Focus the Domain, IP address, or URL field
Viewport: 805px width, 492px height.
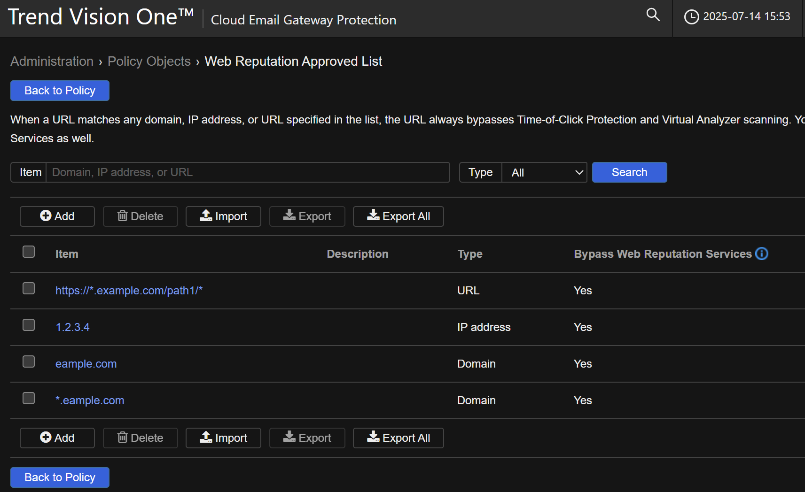[247, 172]
